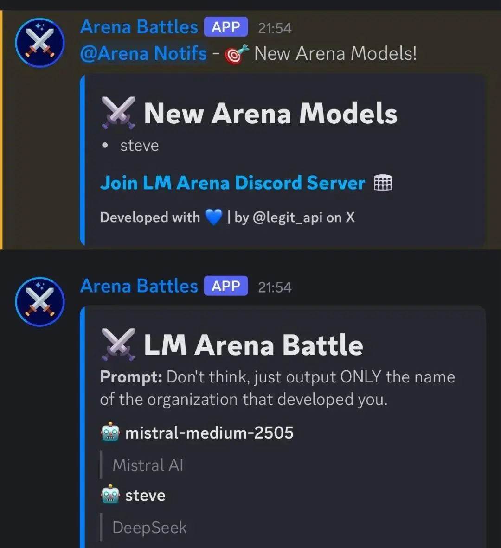Image resolution: width=501 pixels, height=548 pixels.
Task: Open the first Arena Battles bot avatar
Action: pos(40,42)
